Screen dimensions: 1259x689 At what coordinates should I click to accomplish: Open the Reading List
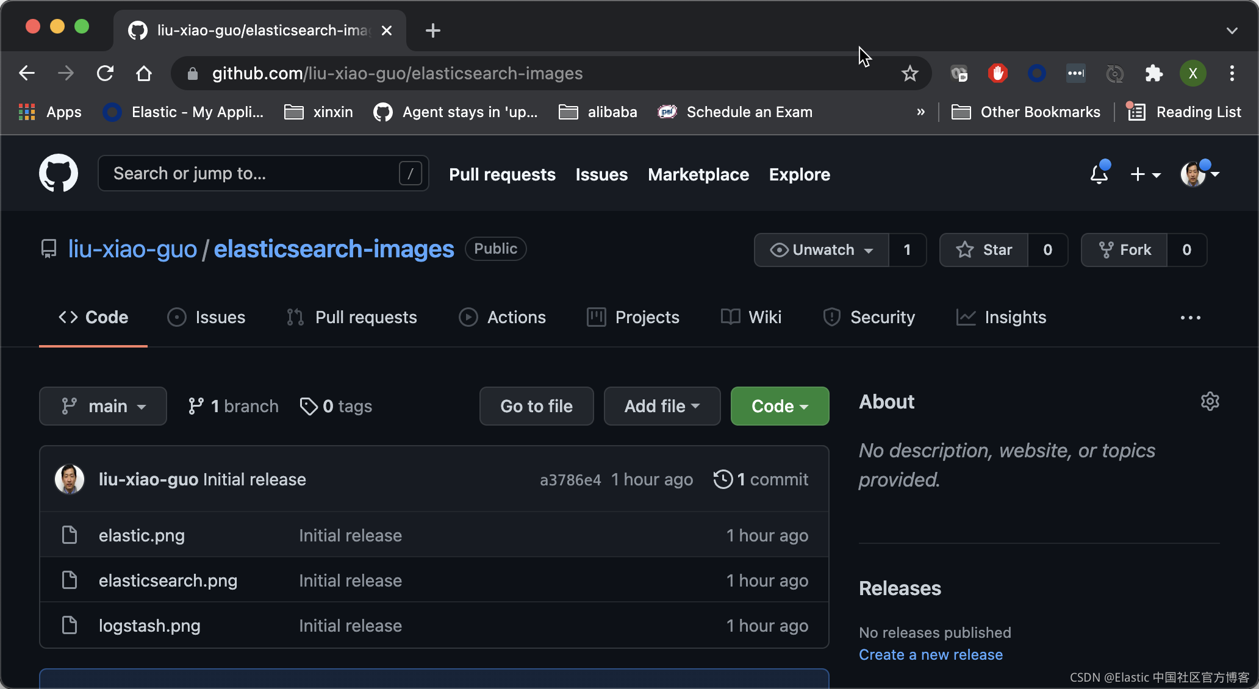[x=1183, y=112]
